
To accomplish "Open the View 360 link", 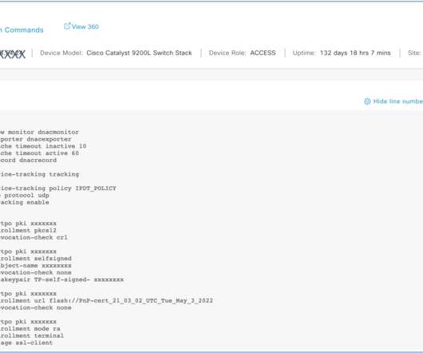I will 81,26.
